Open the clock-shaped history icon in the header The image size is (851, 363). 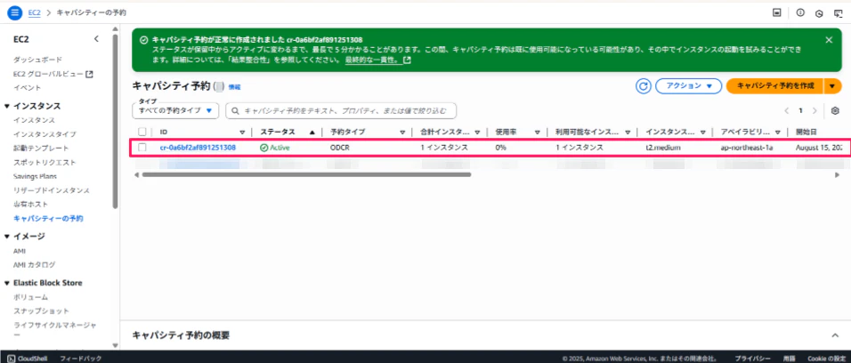pyautogui.click(x=820, y=12)
